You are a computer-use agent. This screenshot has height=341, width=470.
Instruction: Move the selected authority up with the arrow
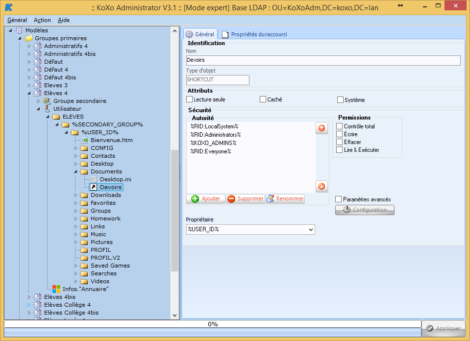tap(322, 128)
